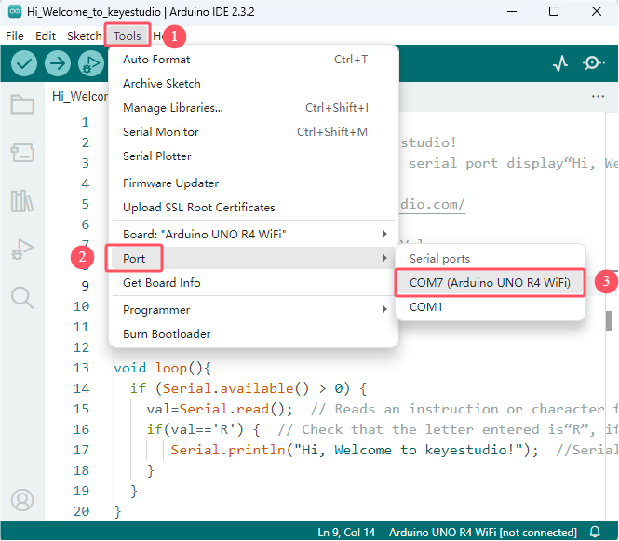Click the keyestudio URL link ending dio.com/
619x541 pixels.
click(432, 204)
